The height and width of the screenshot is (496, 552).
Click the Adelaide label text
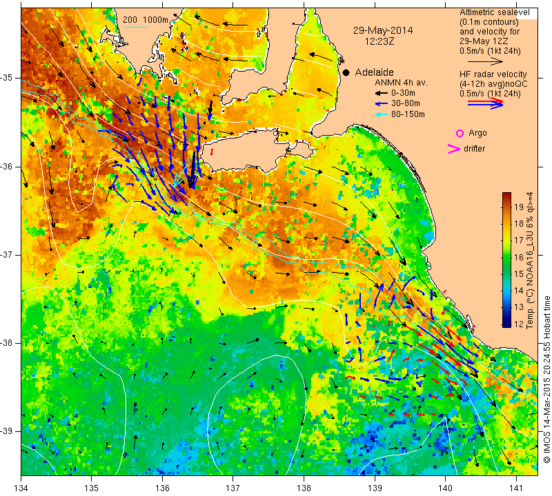tap(374, 72)
